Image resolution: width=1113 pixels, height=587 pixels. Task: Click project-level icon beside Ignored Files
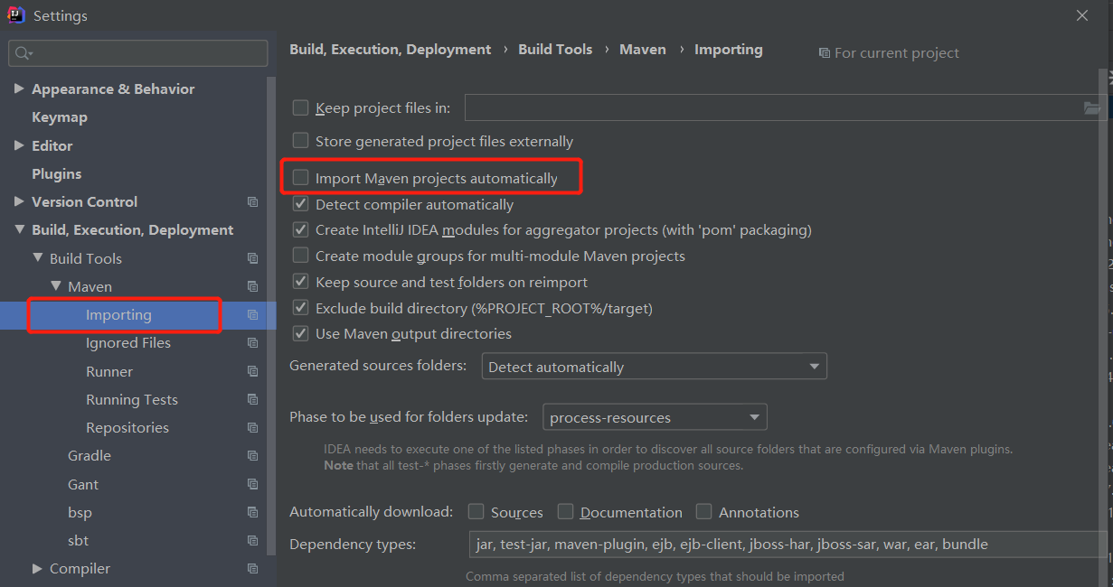coord(253,343)
